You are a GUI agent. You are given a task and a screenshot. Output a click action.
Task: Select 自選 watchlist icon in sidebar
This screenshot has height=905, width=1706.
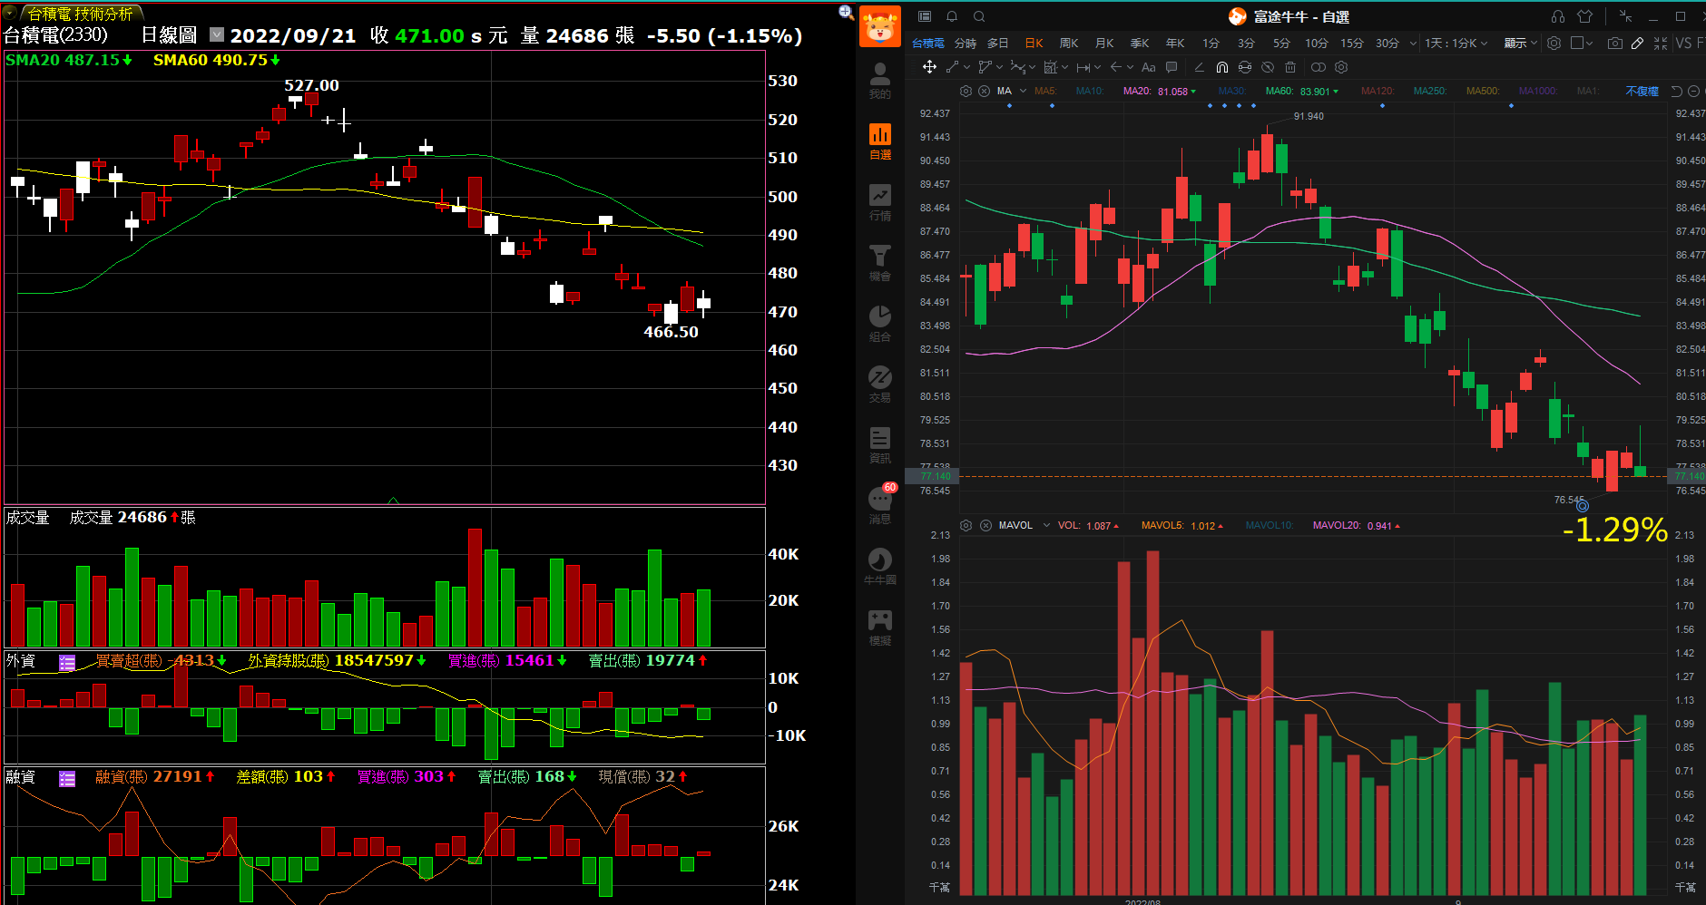tap(879, 141)
